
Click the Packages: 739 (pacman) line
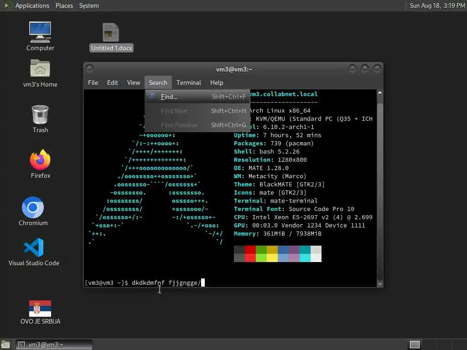(274, 144)
